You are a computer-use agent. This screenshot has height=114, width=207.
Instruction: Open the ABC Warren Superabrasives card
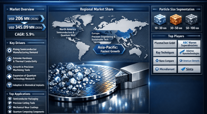point(189,44)
